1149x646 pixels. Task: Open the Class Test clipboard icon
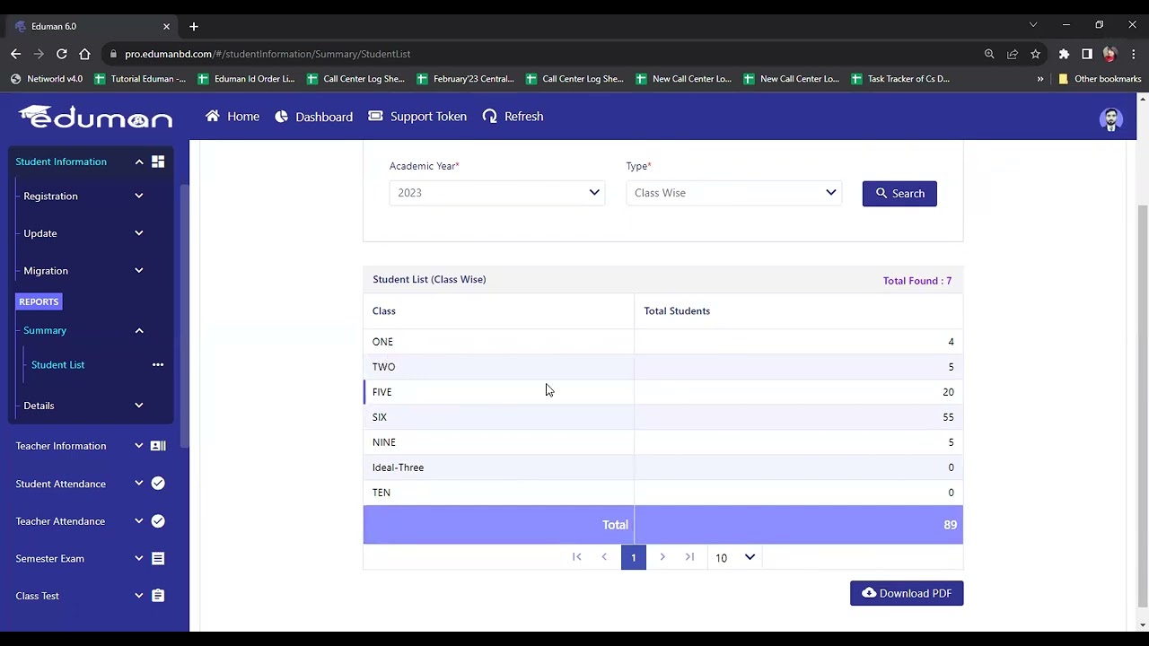pyautogui.click(x=158, y=596)
